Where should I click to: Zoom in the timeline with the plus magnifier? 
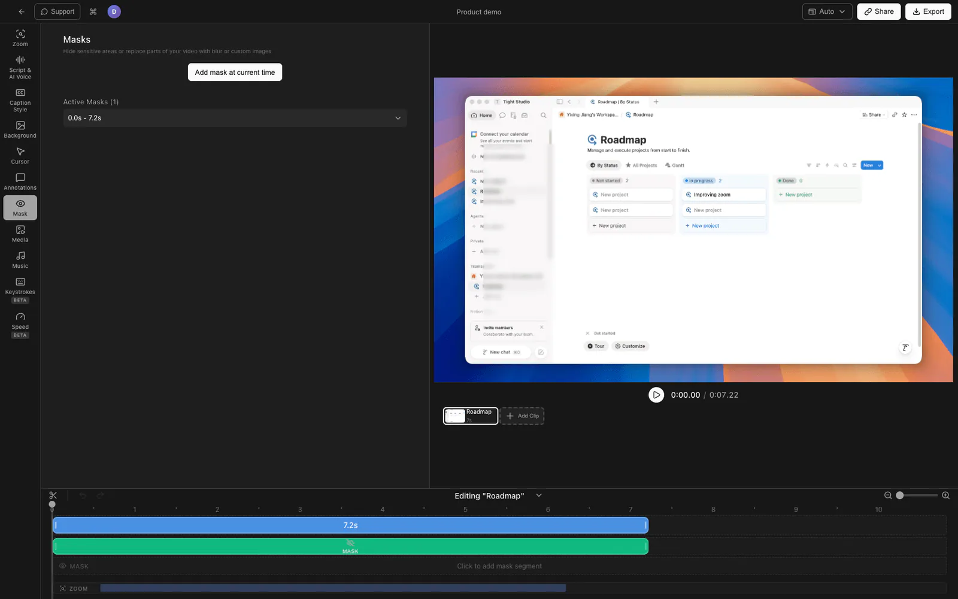click(946, 495)
